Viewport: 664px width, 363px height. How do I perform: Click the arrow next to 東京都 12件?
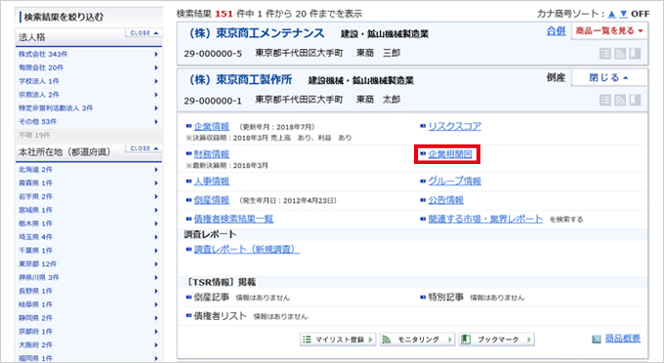156,264
